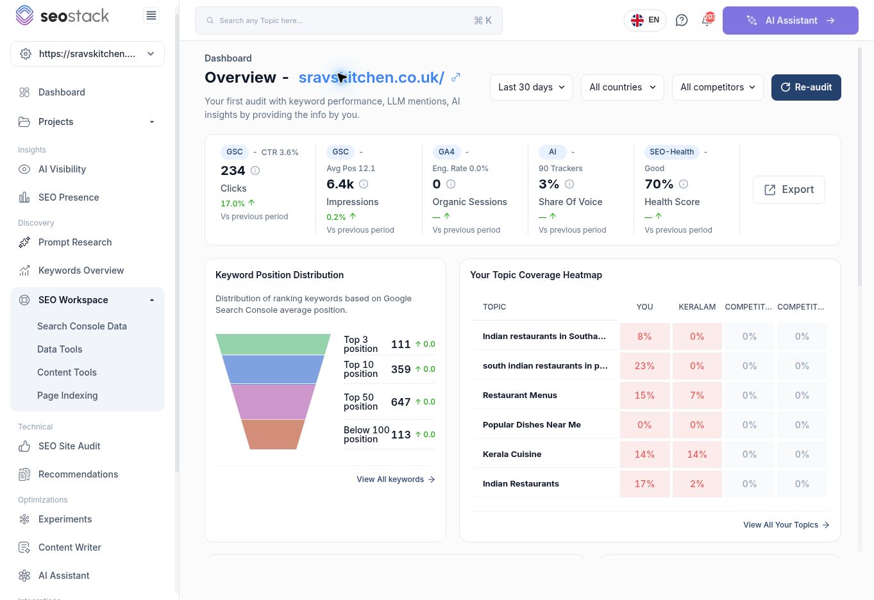Viewport: 874px width, 600px height.
Task: Click the blue Top 10 funnel segment
Action: coord(273,369)
